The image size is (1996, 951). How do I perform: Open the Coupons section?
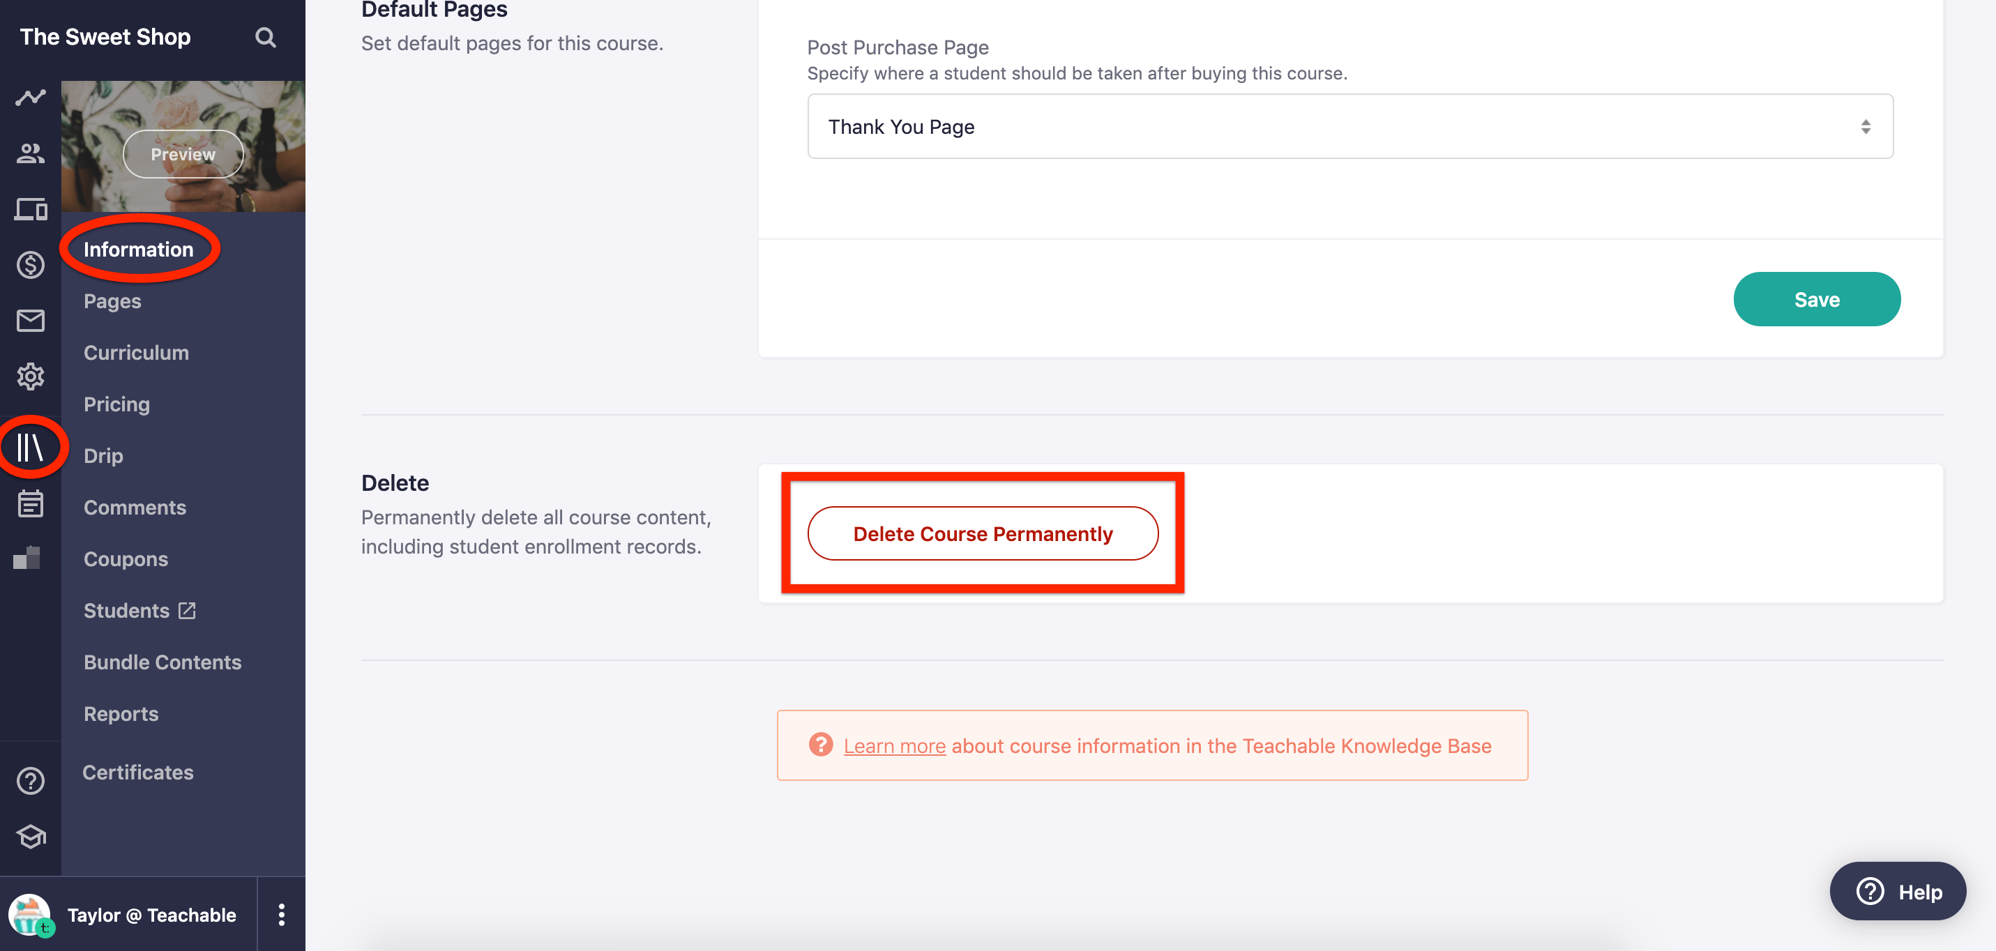click(126, 559)
